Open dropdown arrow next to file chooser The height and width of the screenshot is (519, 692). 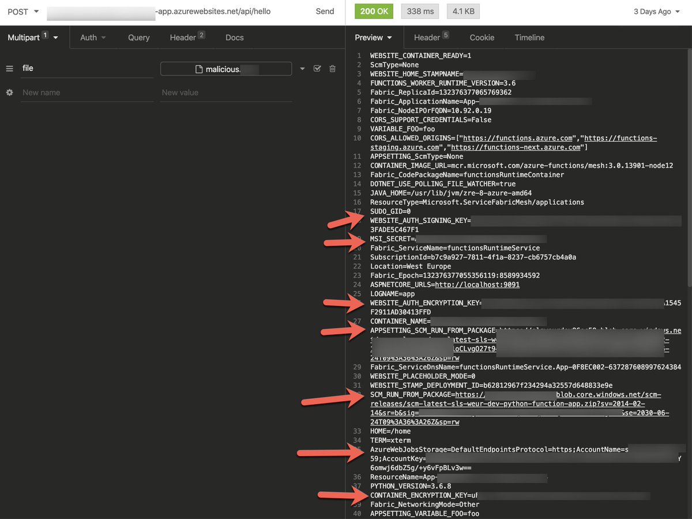pos(302,69)
